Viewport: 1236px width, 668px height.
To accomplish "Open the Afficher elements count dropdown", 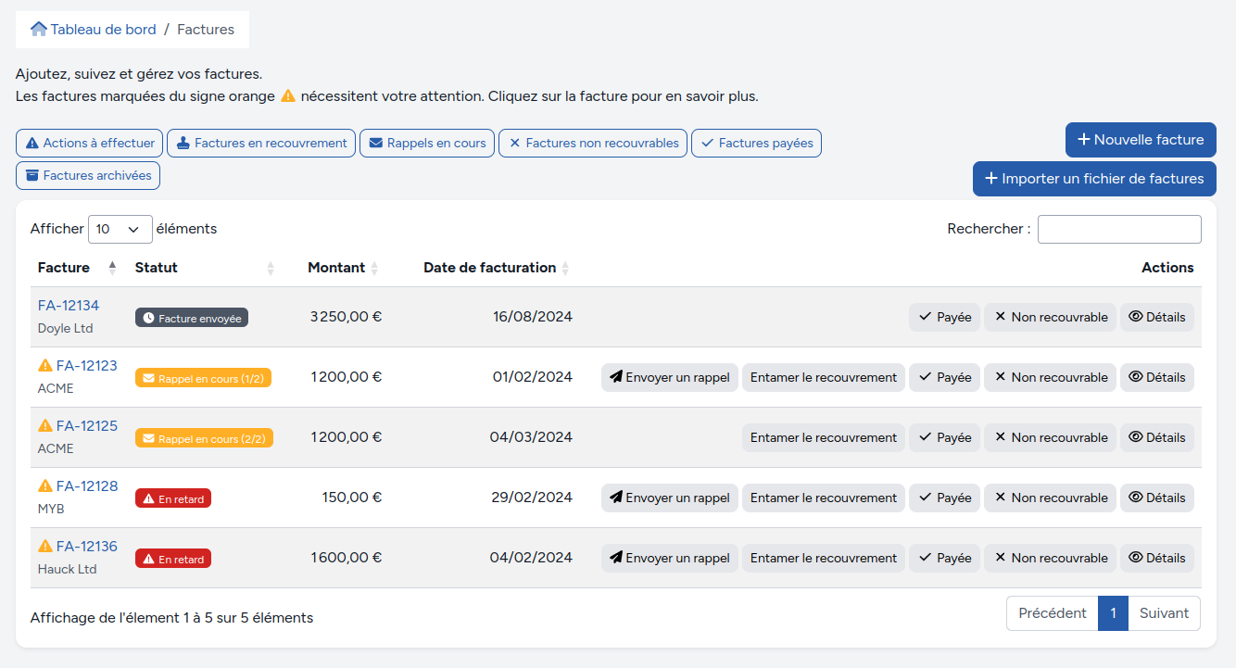I will [x=120, y=229].
